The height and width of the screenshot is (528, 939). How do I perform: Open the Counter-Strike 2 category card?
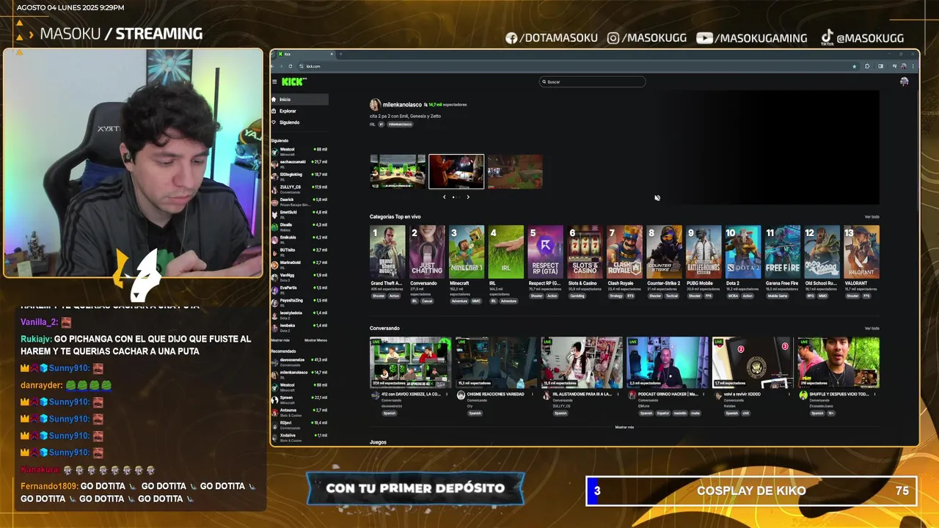[665, 252]
